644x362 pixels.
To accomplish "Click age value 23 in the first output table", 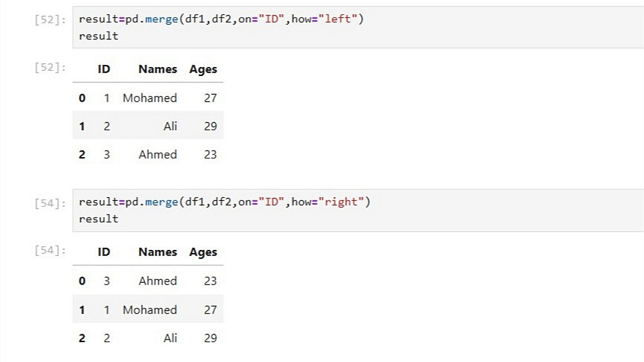I will pyautogui.click(x=210, y=155).
